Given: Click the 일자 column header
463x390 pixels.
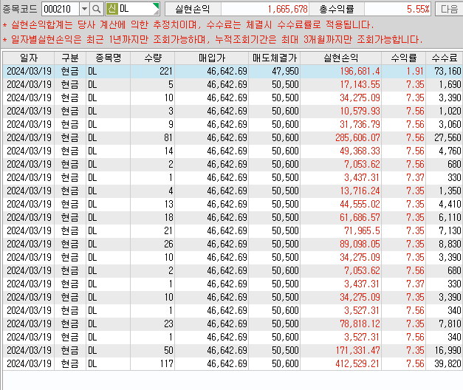Looking at the screenshot, I should pos(29,58).
